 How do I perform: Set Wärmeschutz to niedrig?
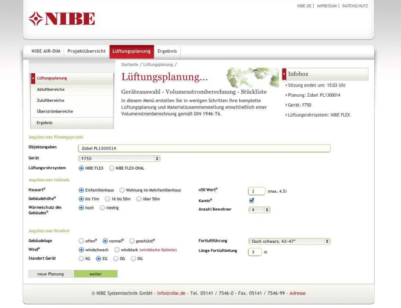pyautogui.click(x=102, y=208)
